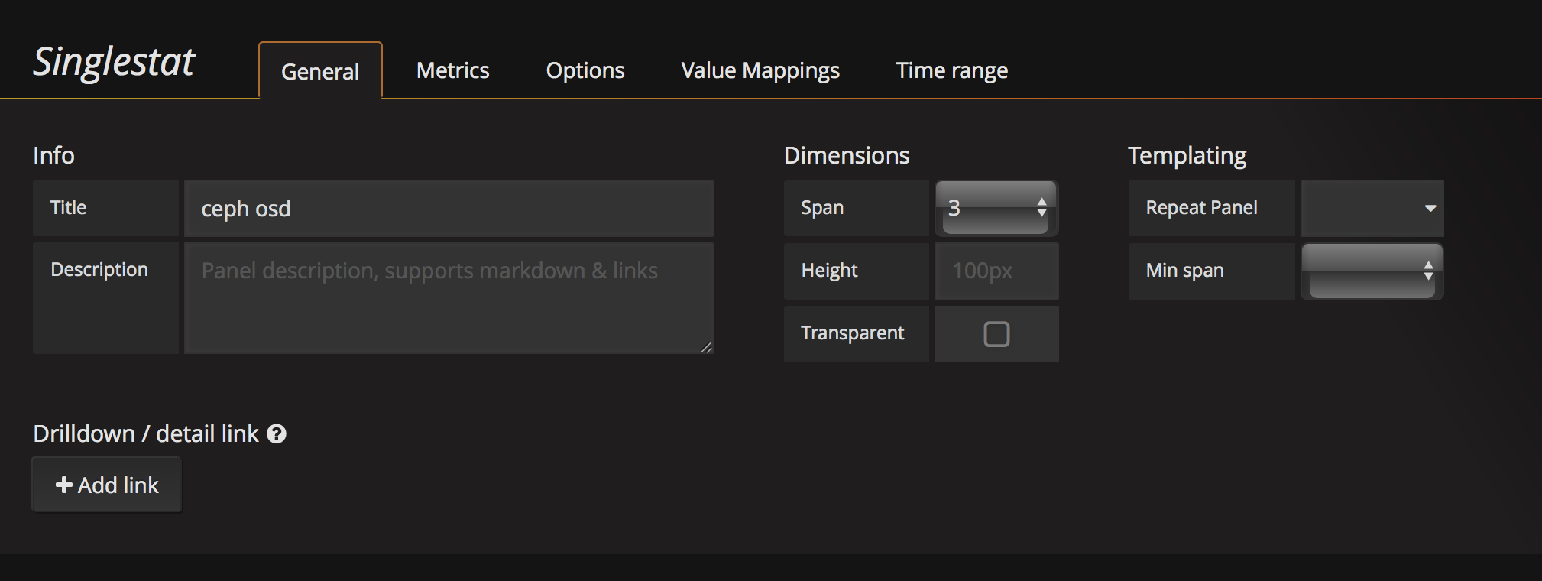Open the Options tab
The image size is (1542, 581).
(x=585, y=70)
